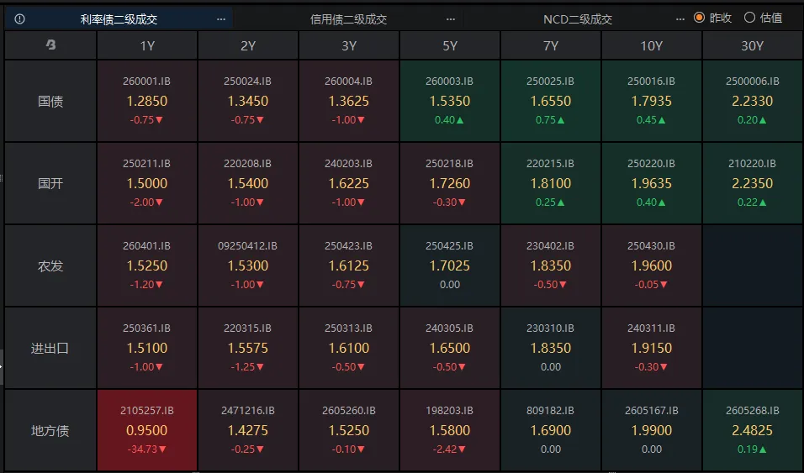The height and width of the screenshot is (473, 804).
Task: Open the 260001.IB one-year 国债 cell
Action: (x=147, y=101)
